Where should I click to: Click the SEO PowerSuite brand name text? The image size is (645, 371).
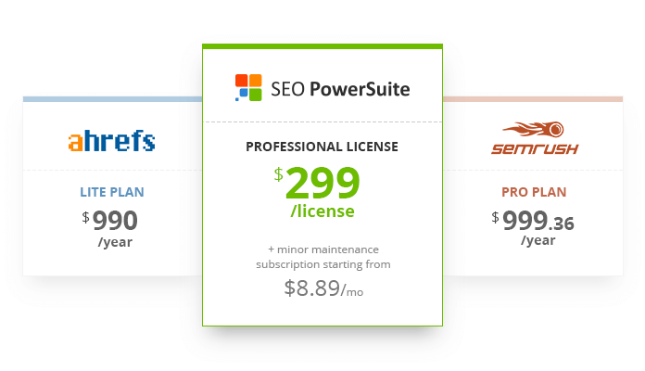pos(340,89)
